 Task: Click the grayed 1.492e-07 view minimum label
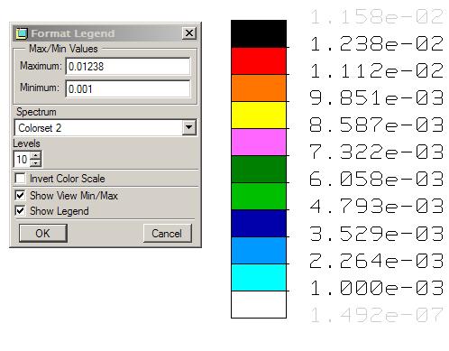[377, 315]
